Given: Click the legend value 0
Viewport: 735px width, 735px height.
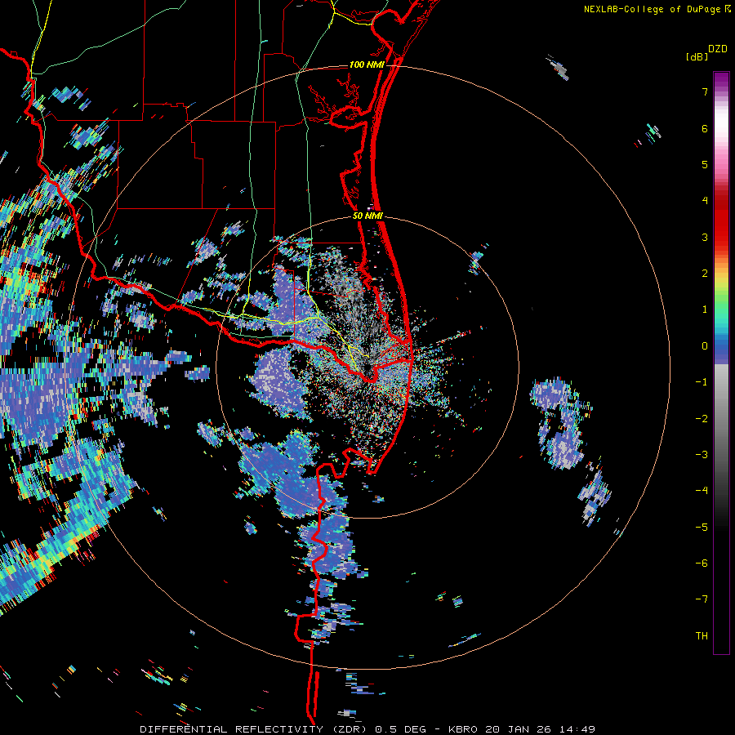Looking at the screenshot, I should [x=705, y=346].
